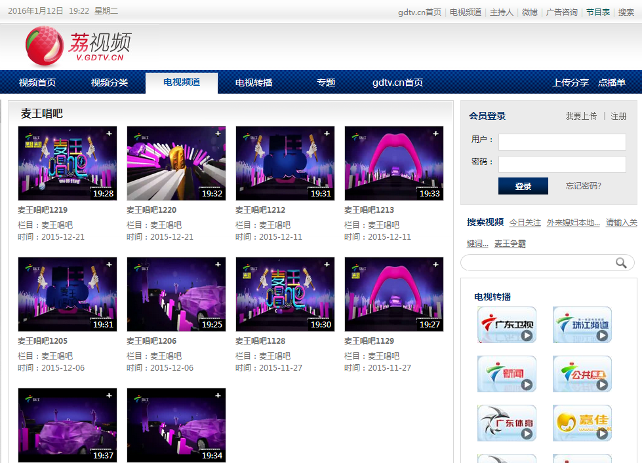Click the 今日关注 search keyword link
This screenshot has width=642, height=463.
525,223
